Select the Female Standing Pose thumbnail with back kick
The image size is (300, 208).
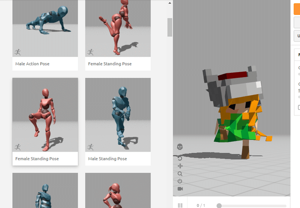coord(118,28)
